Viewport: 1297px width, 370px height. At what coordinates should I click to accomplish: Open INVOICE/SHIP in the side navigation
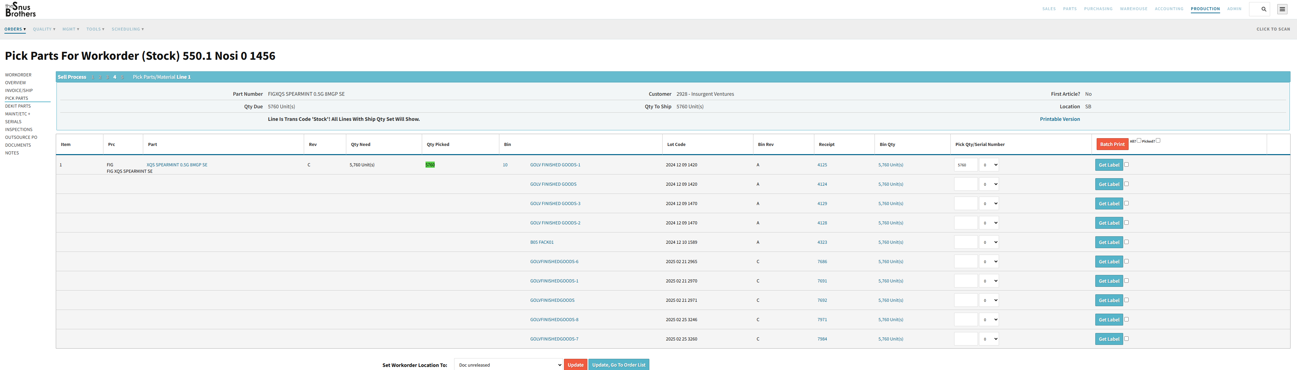[19, 91]
